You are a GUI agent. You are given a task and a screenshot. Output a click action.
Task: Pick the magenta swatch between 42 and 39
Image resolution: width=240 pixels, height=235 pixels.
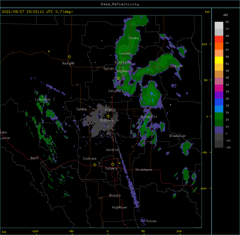tap(219, 88)
